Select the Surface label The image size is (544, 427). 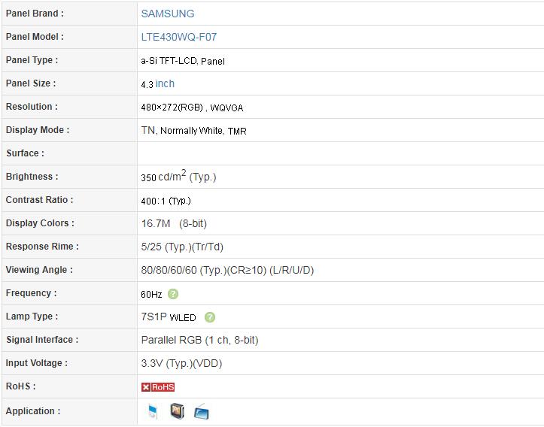click(x=25, y=153)
